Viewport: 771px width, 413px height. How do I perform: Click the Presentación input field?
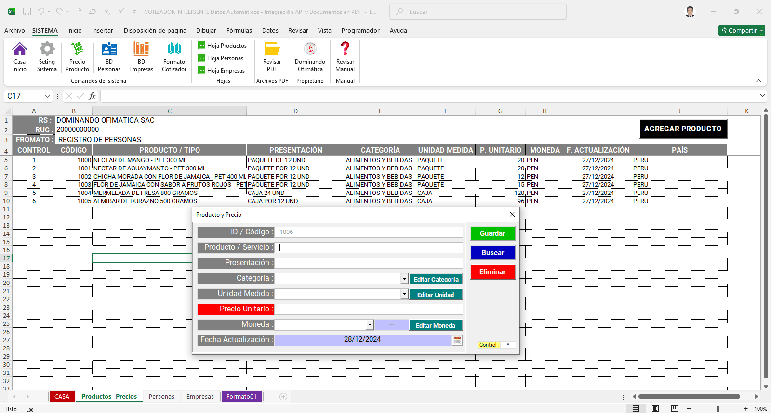point(369,263)
